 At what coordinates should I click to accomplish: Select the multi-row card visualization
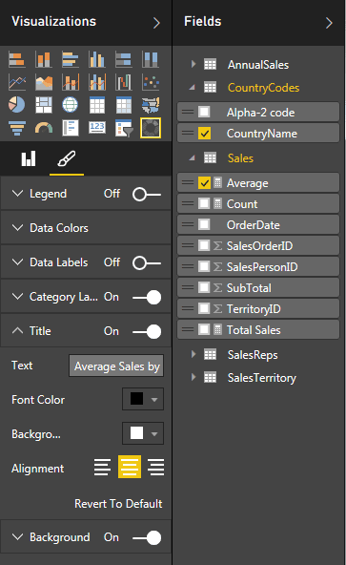pos(71,128)
